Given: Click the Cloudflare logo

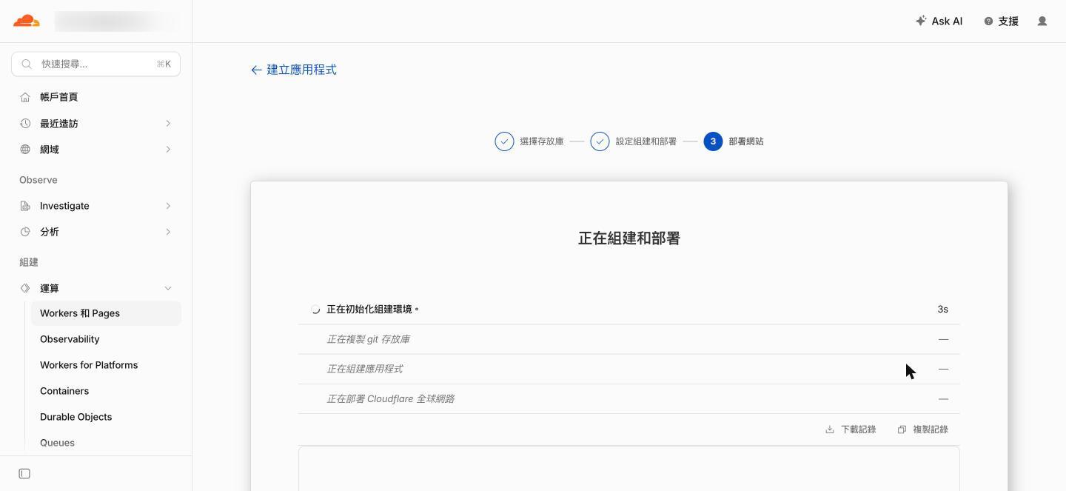Looking at the screenshot, I should click(27, 21).
